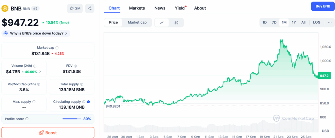Viewport: 335px width, 138px height.
Task: Open the Markets tab
Action: point(137,8)
